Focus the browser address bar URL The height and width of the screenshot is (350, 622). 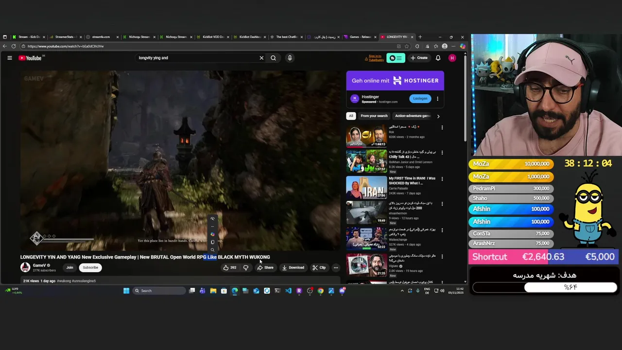209,46
